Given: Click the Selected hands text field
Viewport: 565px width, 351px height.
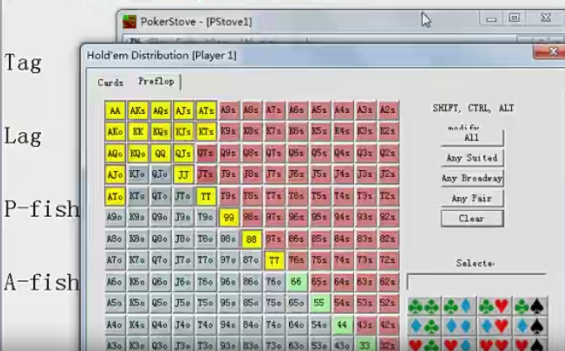Looking at the screenshot, I should (x=475, y=282).
